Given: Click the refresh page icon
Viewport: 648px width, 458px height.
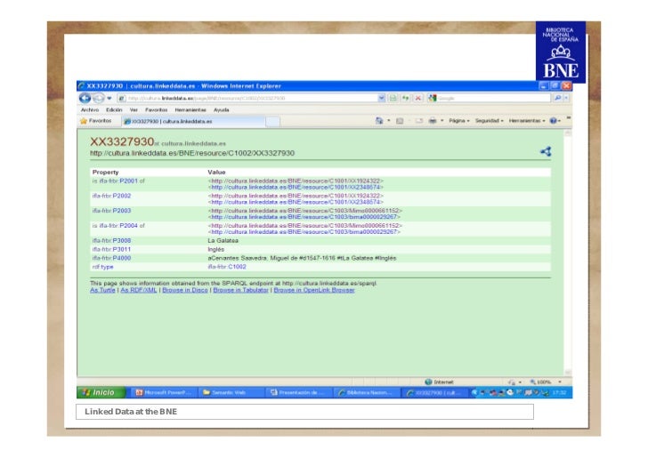Looking at the screenshot, I should click(407, 98).
